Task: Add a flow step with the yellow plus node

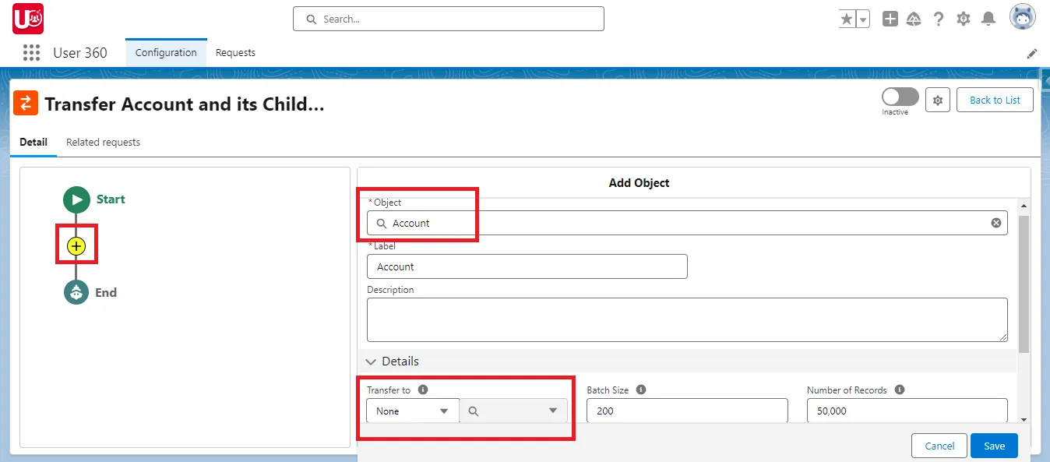Action: tap(76, 245)
